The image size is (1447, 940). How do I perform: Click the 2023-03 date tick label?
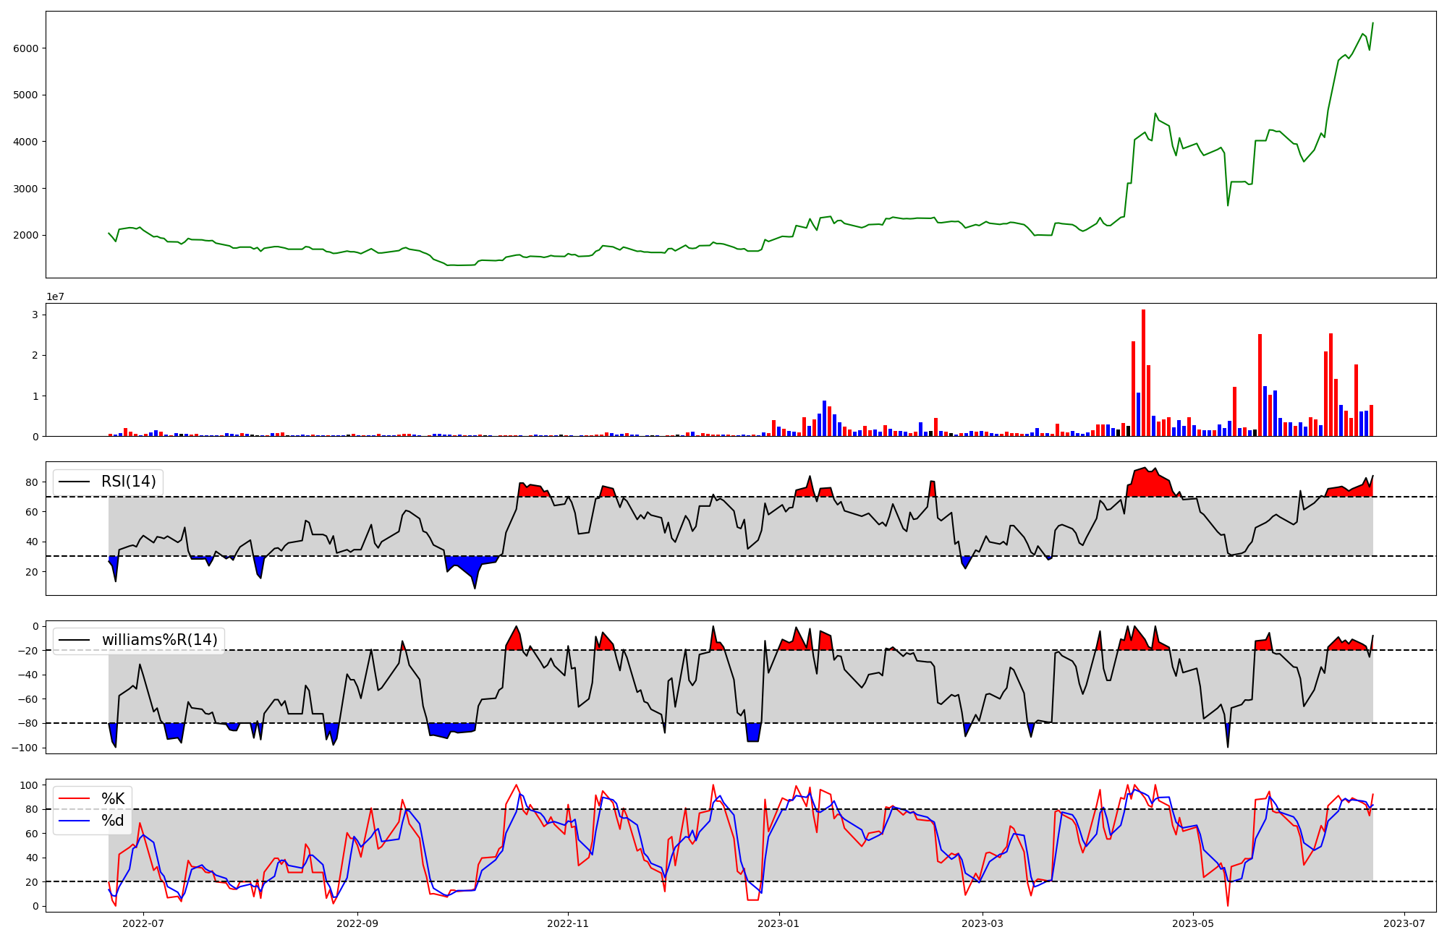(x=983, y=923)
